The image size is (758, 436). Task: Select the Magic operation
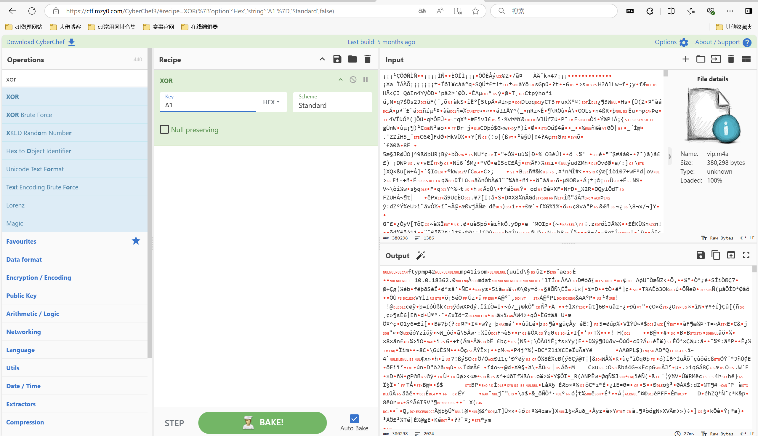[75, 223]
